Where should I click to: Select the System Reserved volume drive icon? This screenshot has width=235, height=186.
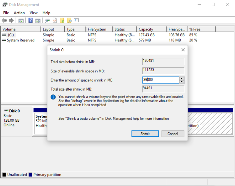[4, 40]
